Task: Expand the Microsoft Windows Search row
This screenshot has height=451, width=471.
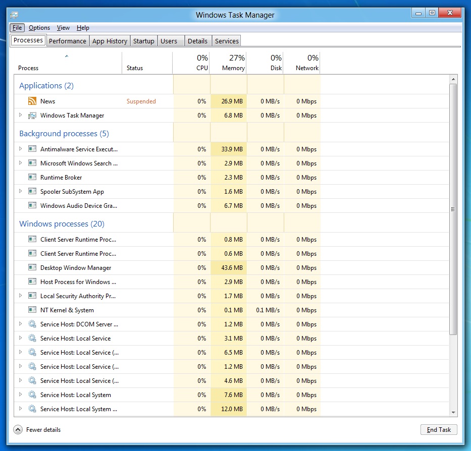Action: 20,163
